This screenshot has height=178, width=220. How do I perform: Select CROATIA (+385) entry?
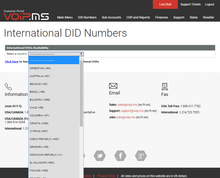(x=54, y=123)
